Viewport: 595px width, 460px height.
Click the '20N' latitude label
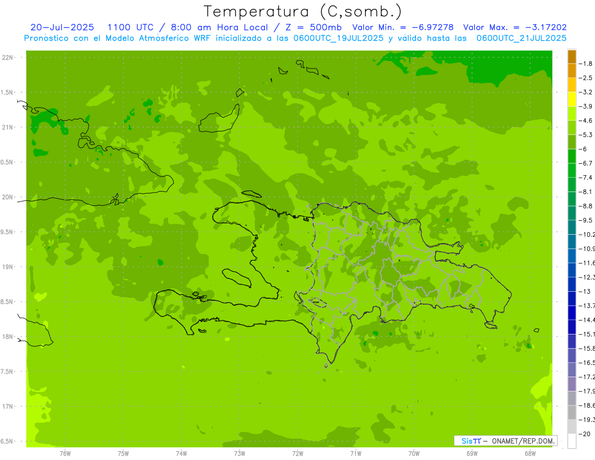point(7,197)
